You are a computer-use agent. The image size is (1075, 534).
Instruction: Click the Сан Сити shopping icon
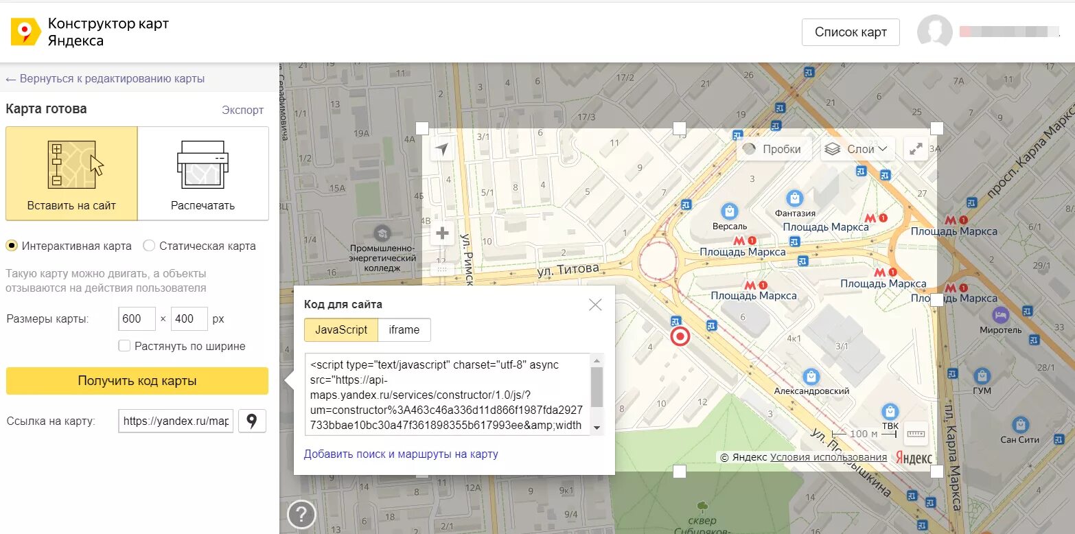click(1022, 424)
